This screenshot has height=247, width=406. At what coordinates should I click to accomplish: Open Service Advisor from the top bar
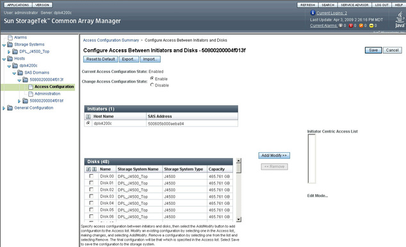[x=355, y=5]
